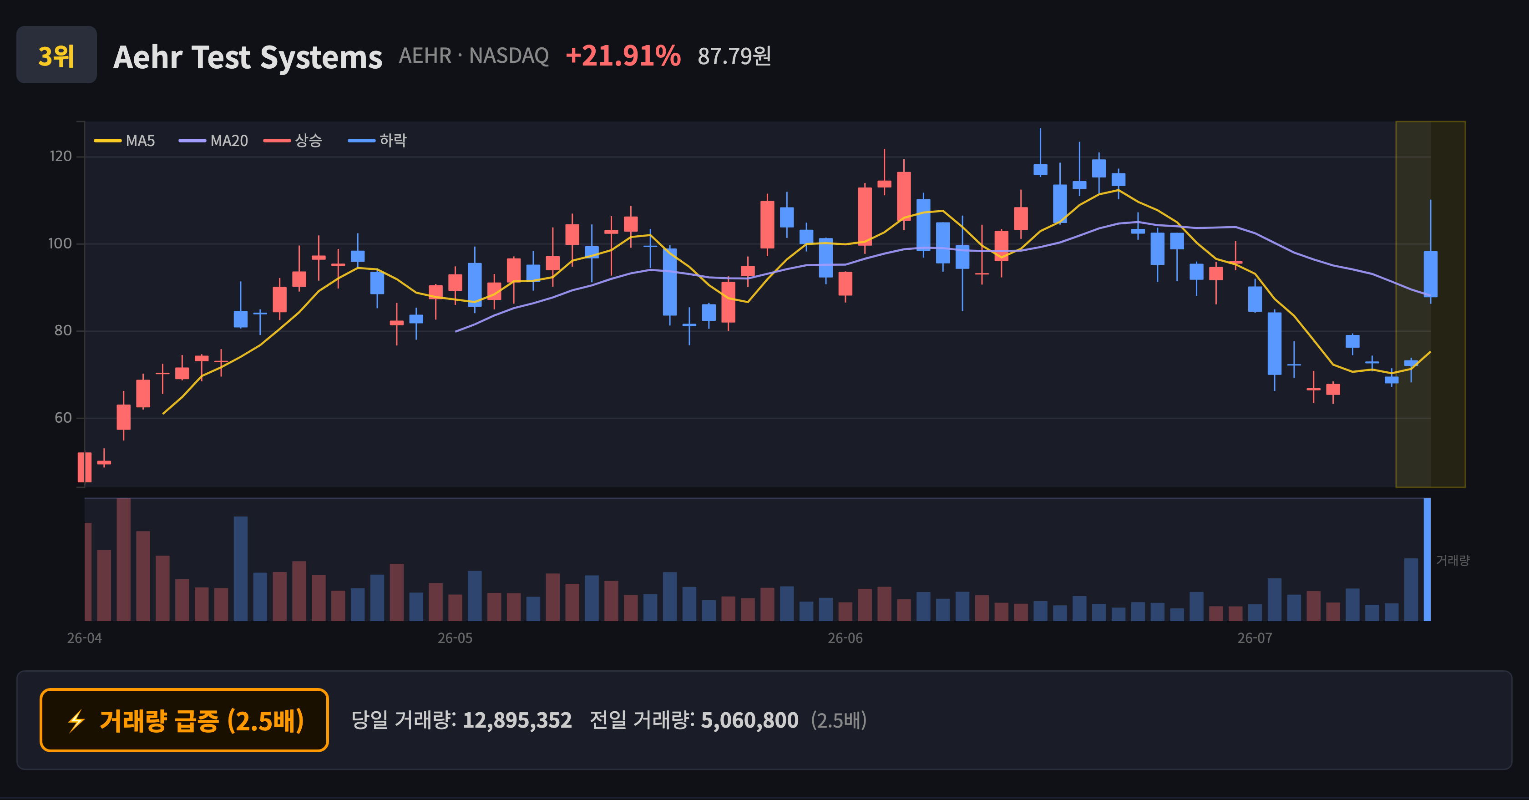This screenshot has width=1529, height=800.
Task: Toggle the MA5 legend entry
Action: [x=125, y=141]
